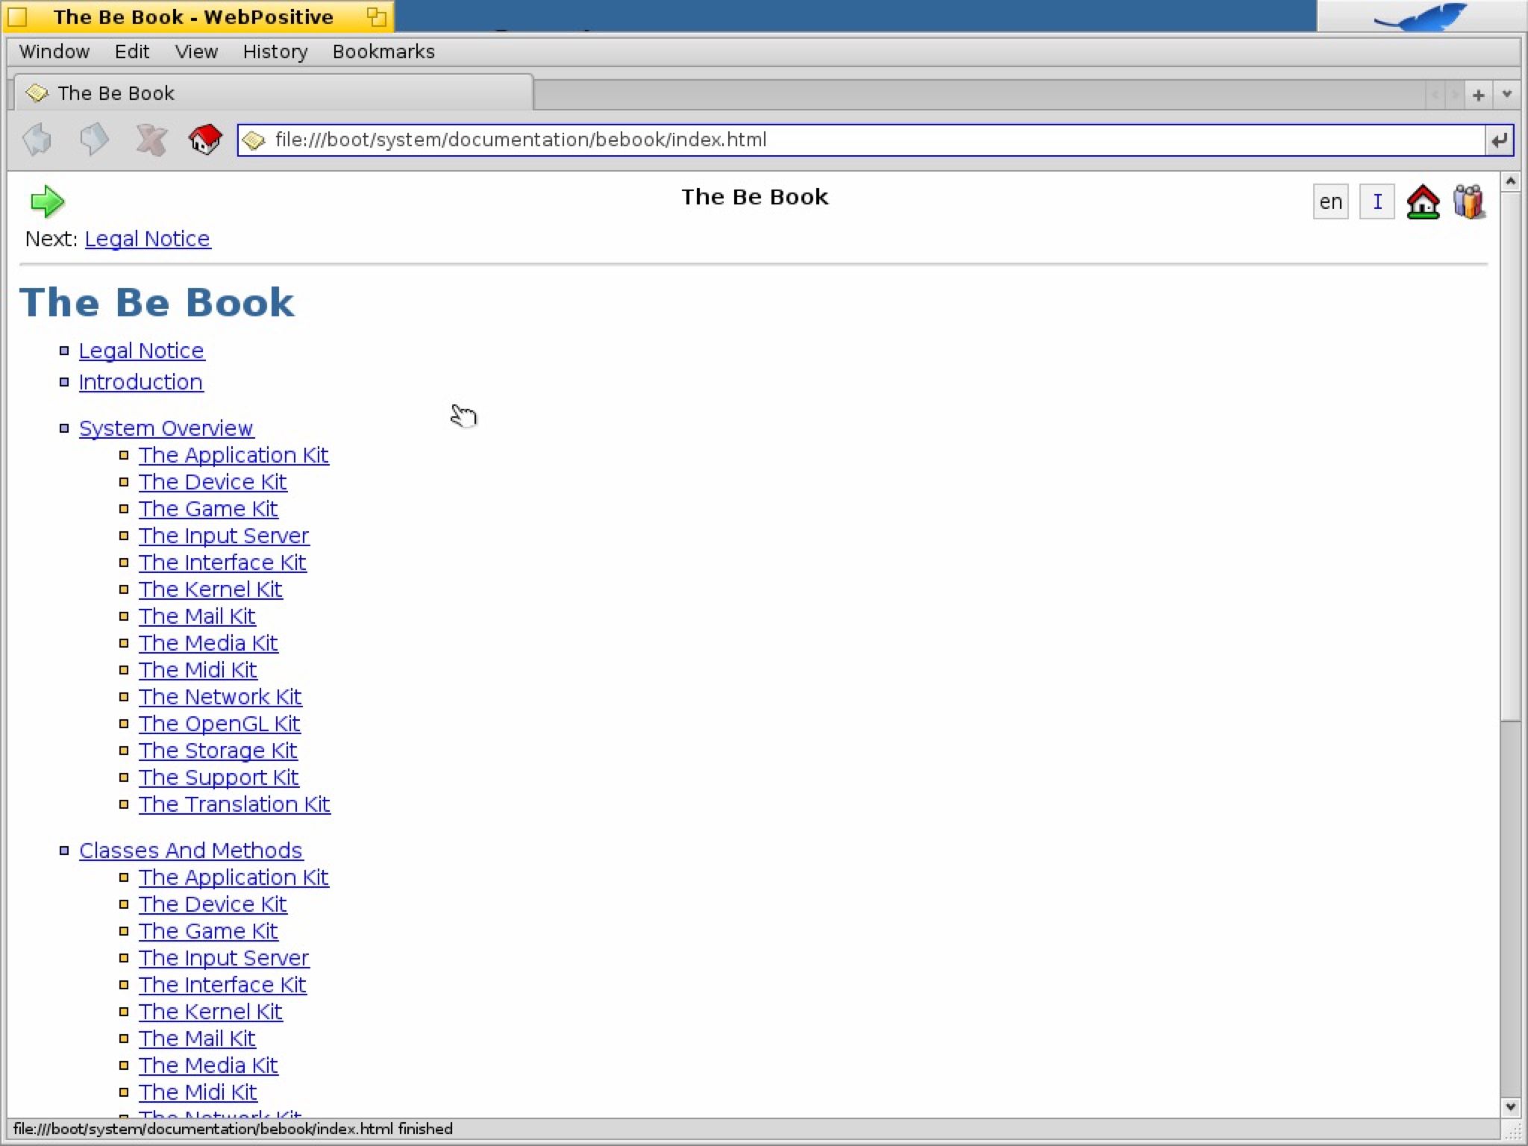Open The Kernel Kit under System Overview
This screenshot has width=1528, height=1146.
[210, 589]
